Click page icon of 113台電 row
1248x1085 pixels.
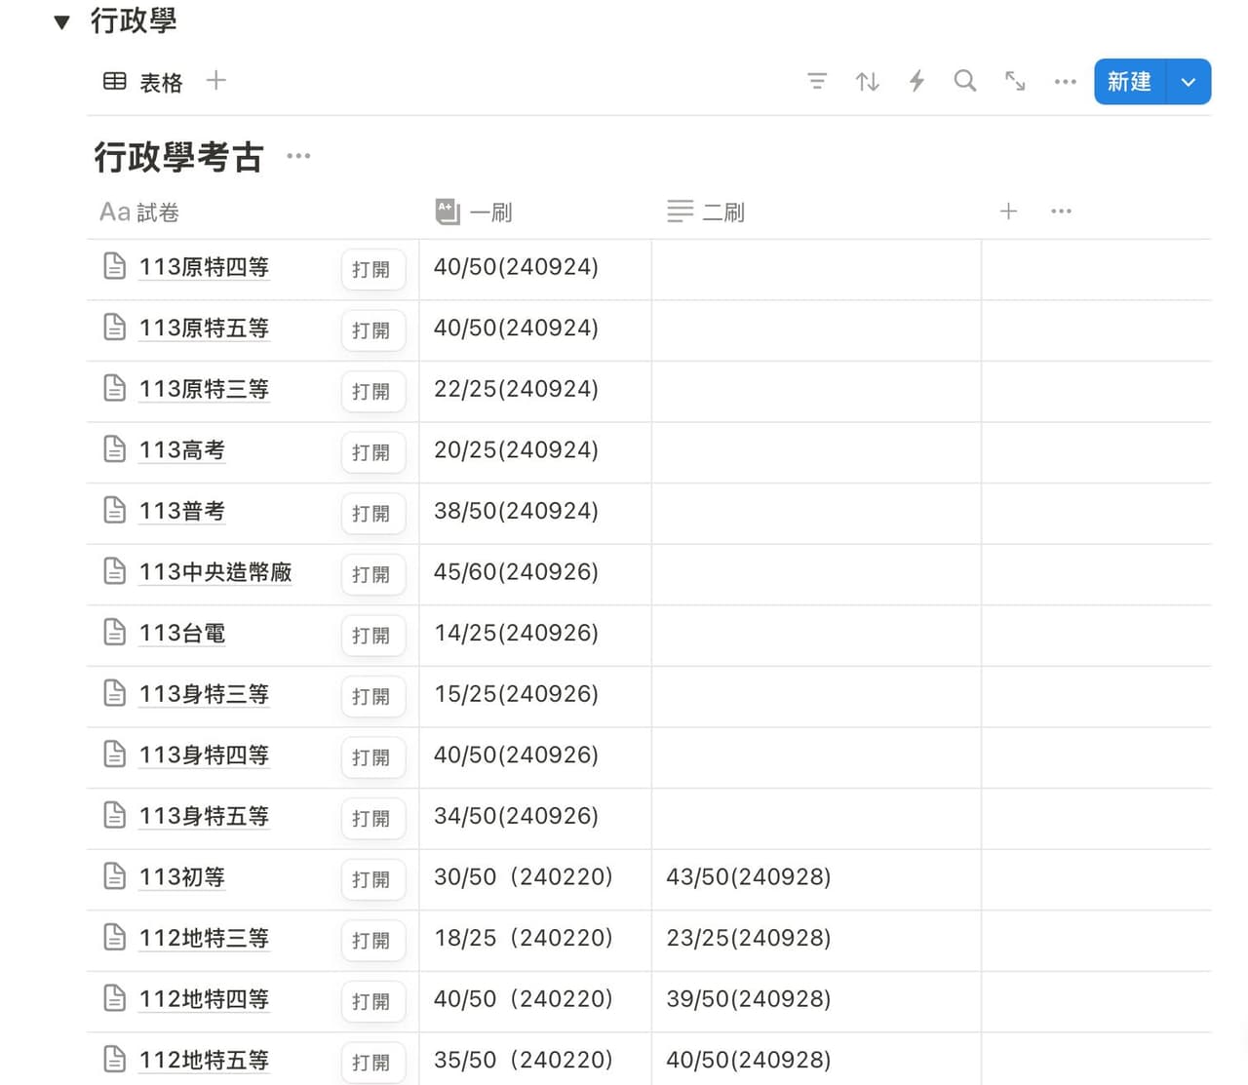114,632
